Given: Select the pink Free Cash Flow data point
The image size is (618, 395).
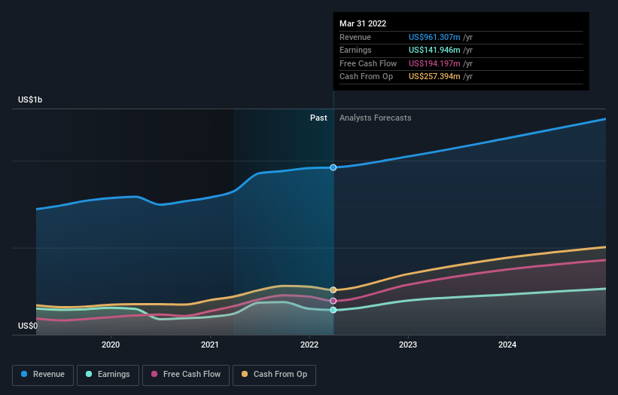Looking at the screenshot, I should pyautogui.click(x=333, y=301).
